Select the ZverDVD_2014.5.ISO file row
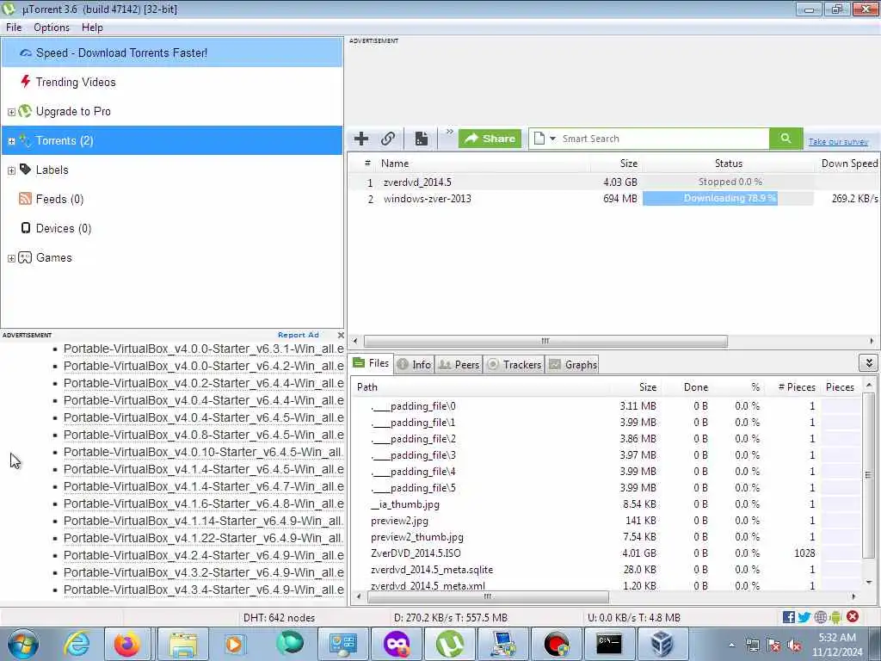This screenshot has height=661, width=881. coord(607,553)
